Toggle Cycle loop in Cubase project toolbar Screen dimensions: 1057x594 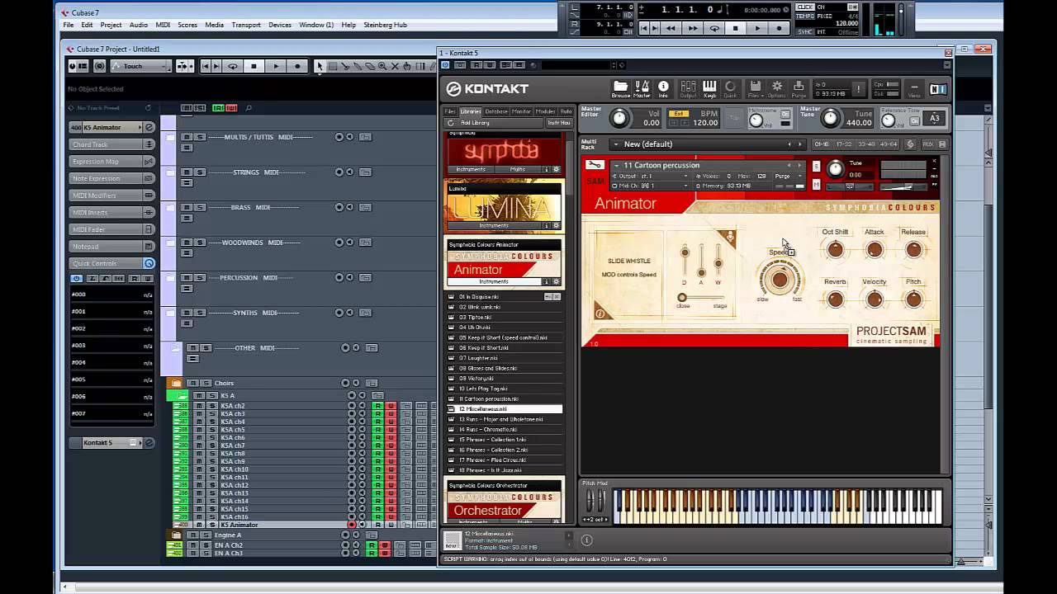pos(233,66)
